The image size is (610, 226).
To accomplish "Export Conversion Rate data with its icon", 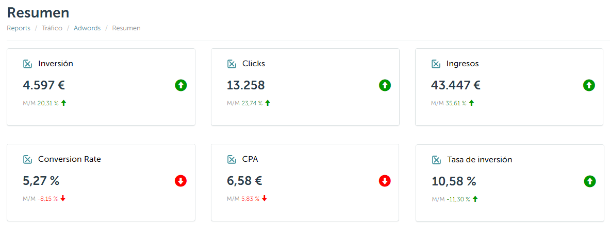I will [28, 159].
